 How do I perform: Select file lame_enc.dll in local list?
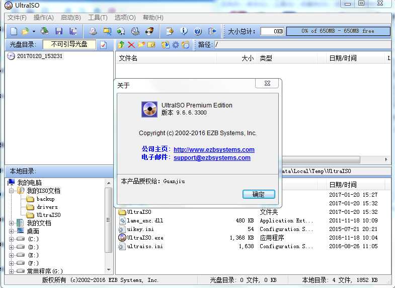[145, 220]
